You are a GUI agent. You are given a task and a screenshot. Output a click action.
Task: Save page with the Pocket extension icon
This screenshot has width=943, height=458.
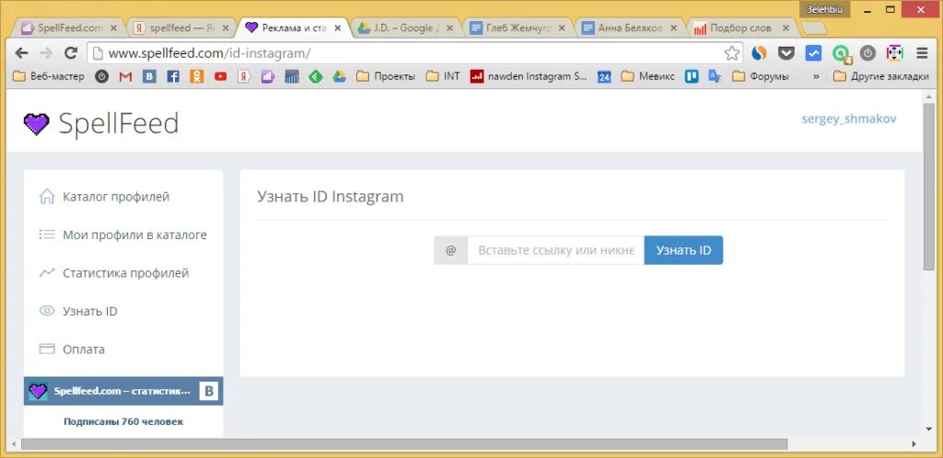[786, 53]
